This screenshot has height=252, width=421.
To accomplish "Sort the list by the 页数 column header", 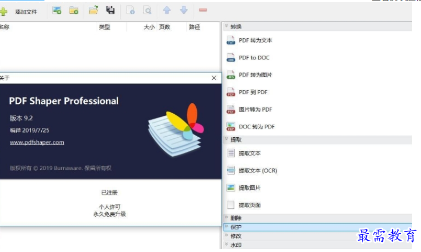I will 164,27.
